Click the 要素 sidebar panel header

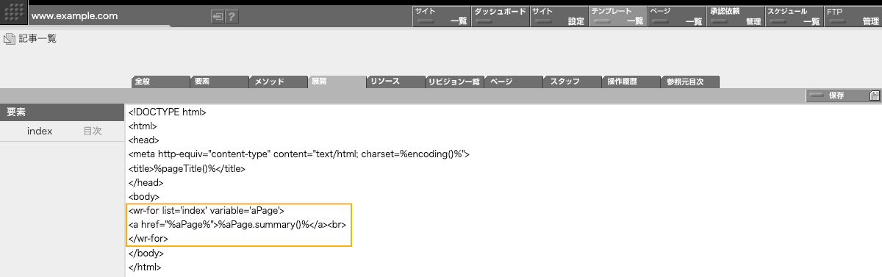[x=62, y=112]
